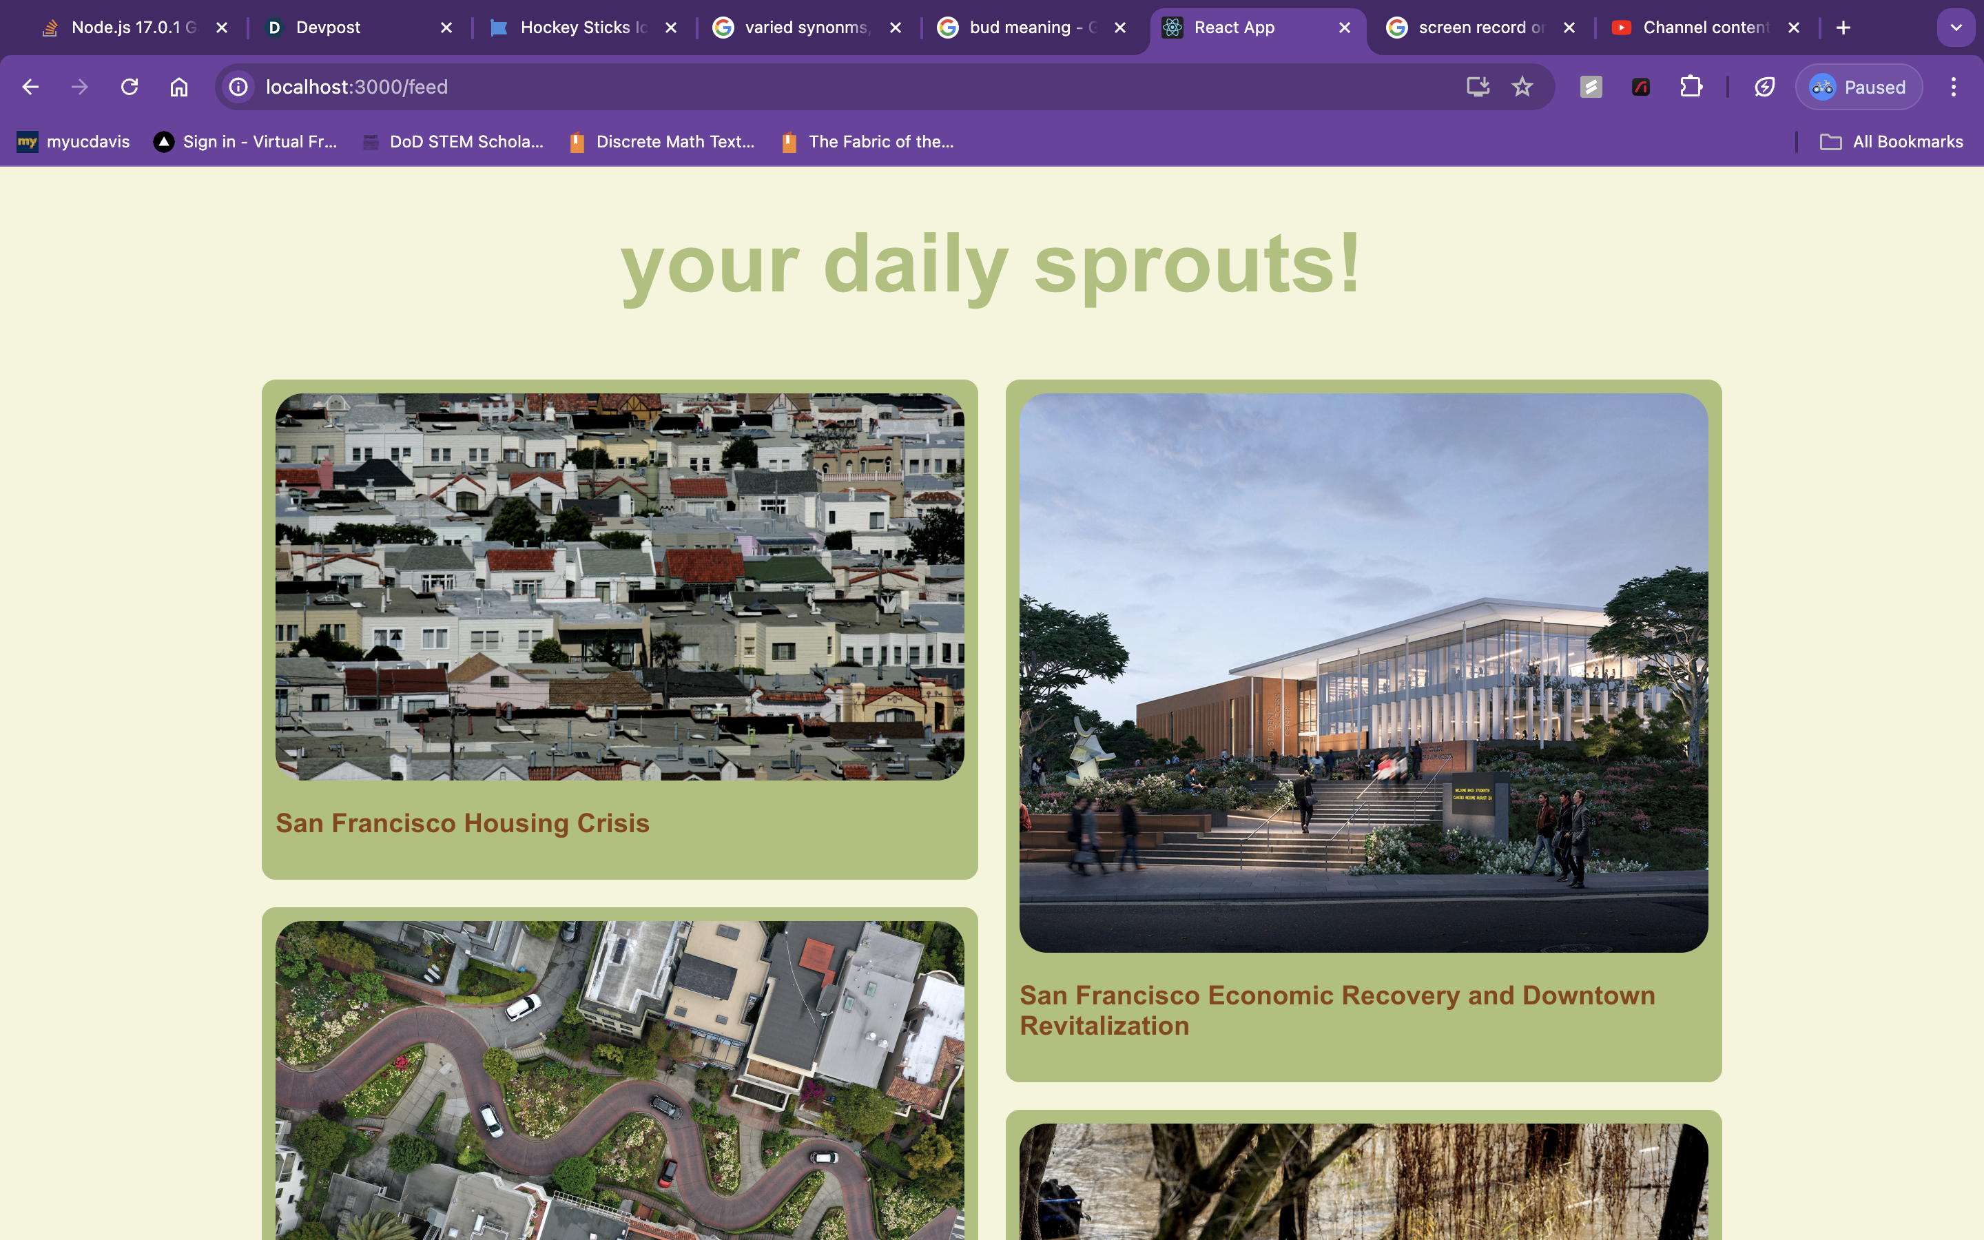
Task: Open the Extensions puzzle icon
Action: pos(1691,87)
